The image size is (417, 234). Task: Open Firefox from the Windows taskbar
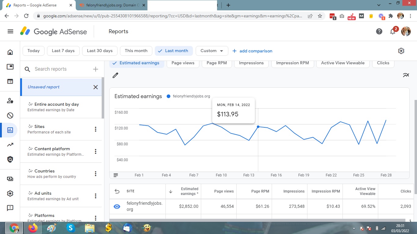coord(33,228)
